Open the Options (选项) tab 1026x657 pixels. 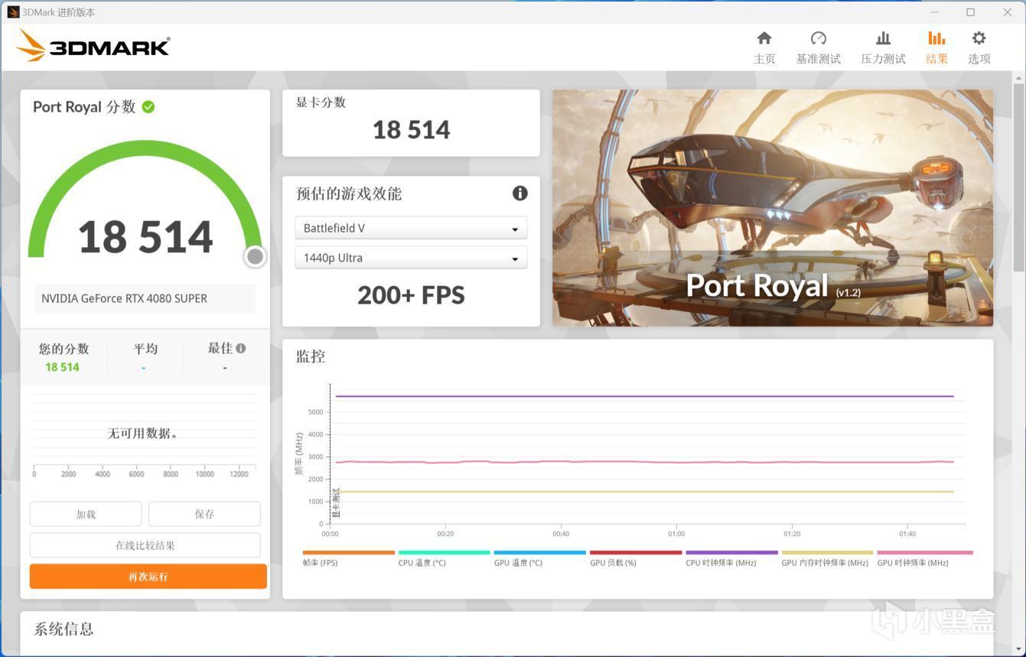coord(979,47)
